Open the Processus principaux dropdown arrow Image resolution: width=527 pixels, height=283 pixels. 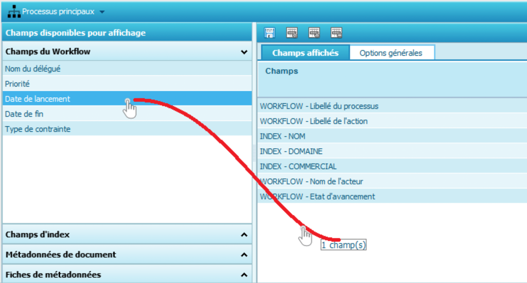[102, 12]
